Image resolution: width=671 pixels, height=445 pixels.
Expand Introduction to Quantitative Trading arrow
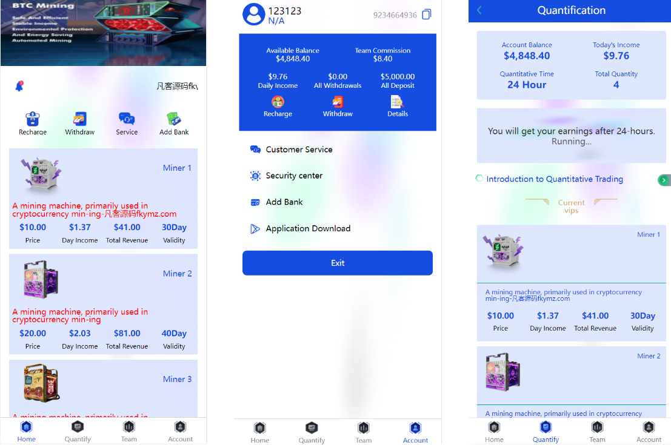[x=664, y=180]
